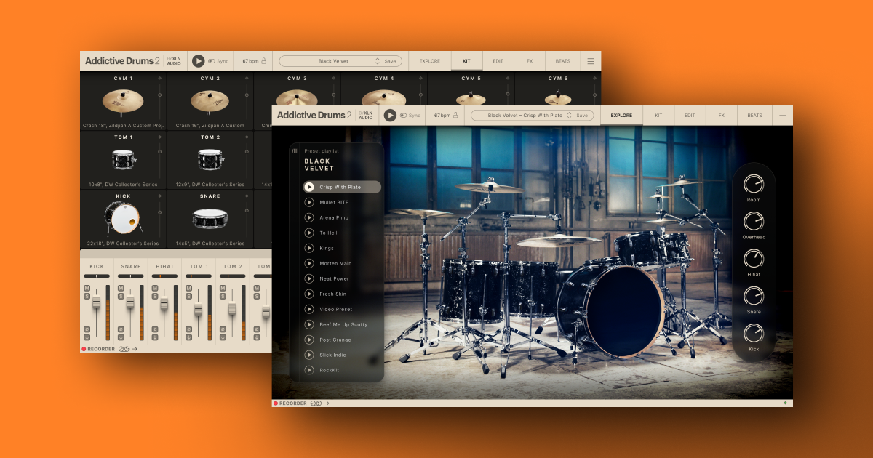
Task: Select the SNARE 14x5" drum slot thumbnail
Action: click(210, 218)
